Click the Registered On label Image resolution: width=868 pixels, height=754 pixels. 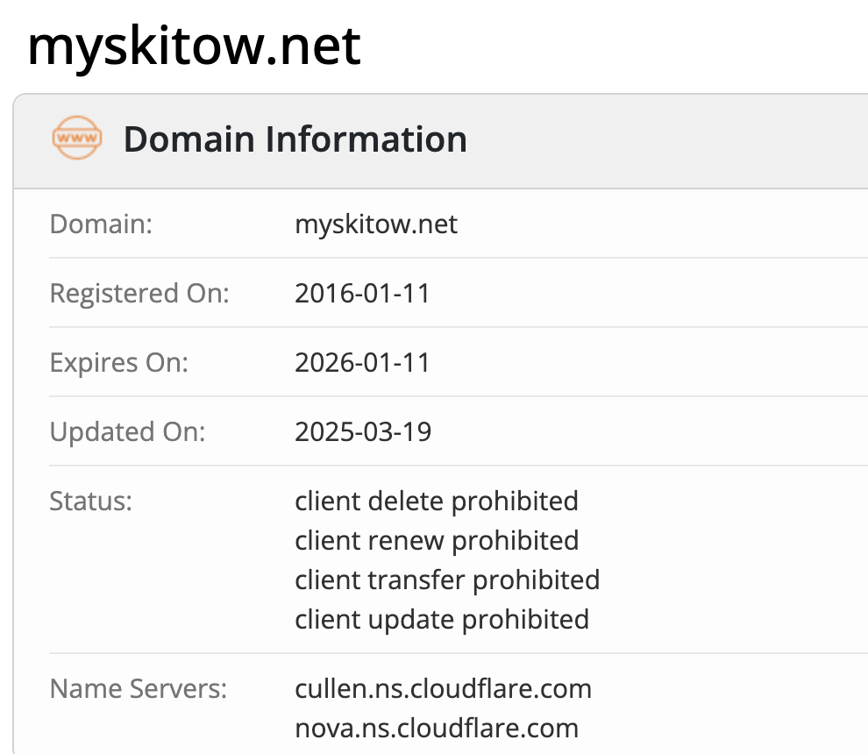click(x=139, y=293)
